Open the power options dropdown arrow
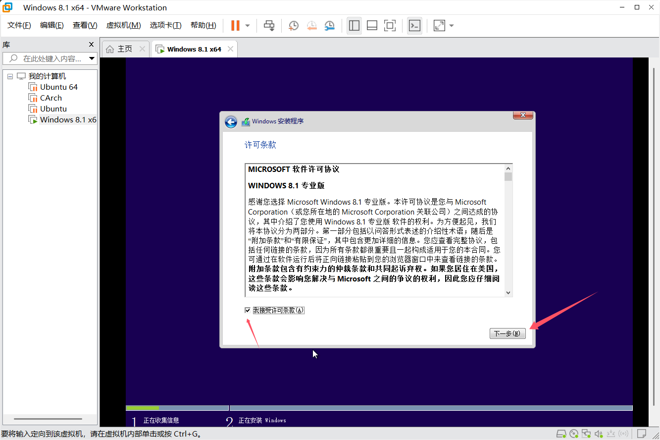 click(x=248, y=25)
